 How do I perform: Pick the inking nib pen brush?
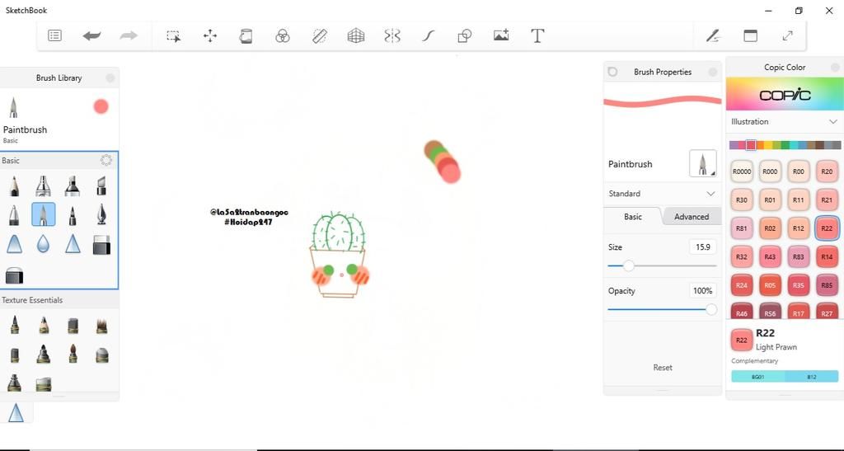[101, 214]
